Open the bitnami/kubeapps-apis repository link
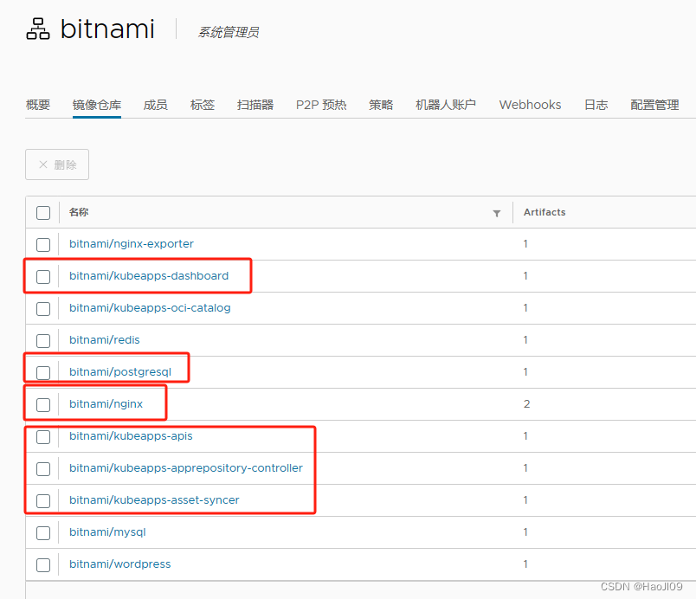Screen dimensions: 696x599 [x=131, y=435]
